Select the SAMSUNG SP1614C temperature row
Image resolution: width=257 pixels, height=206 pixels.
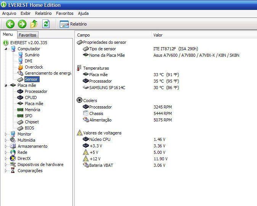click(107, 88)
